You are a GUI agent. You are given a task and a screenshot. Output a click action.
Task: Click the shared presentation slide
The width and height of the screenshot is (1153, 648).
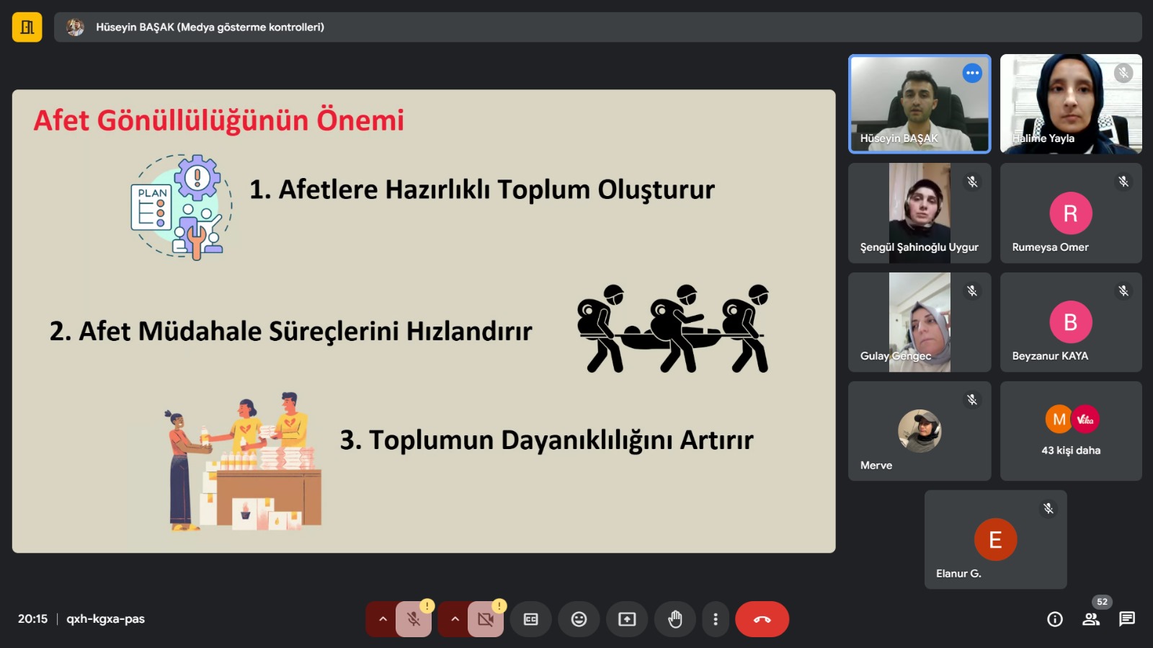pyautogui.click(x=424, y=321)
